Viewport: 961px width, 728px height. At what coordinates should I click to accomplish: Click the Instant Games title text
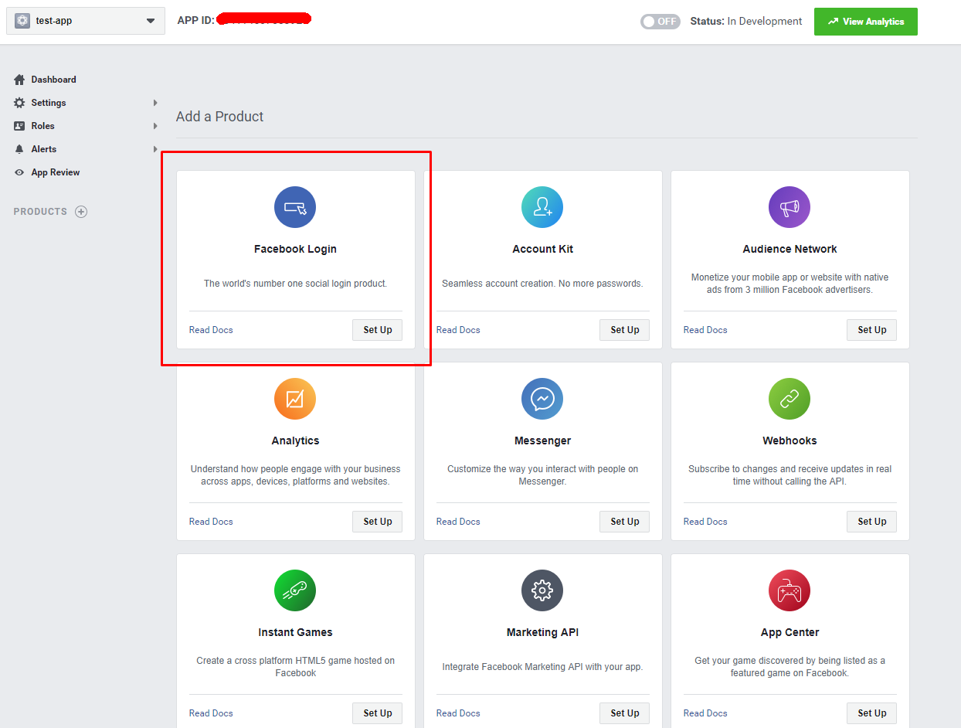coord(295,632)
